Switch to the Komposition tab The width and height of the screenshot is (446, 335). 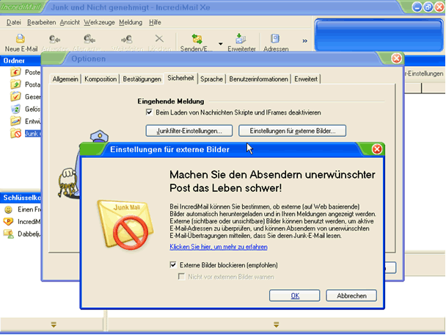click(x=100, y=79)
